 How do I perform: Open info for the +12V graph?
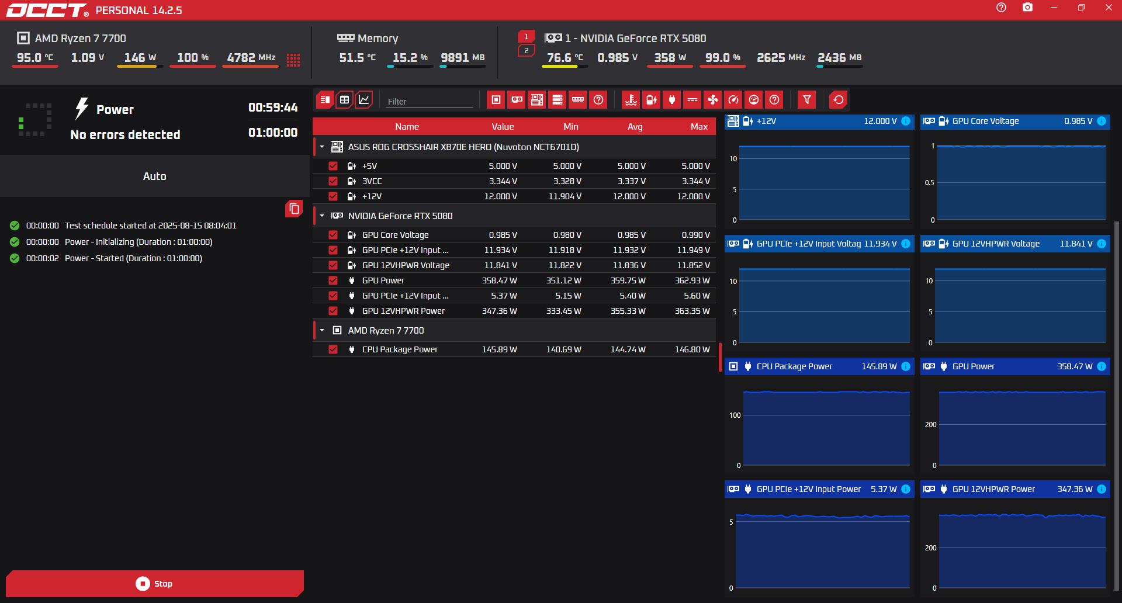pyautogui.click(x=906, y=121)
